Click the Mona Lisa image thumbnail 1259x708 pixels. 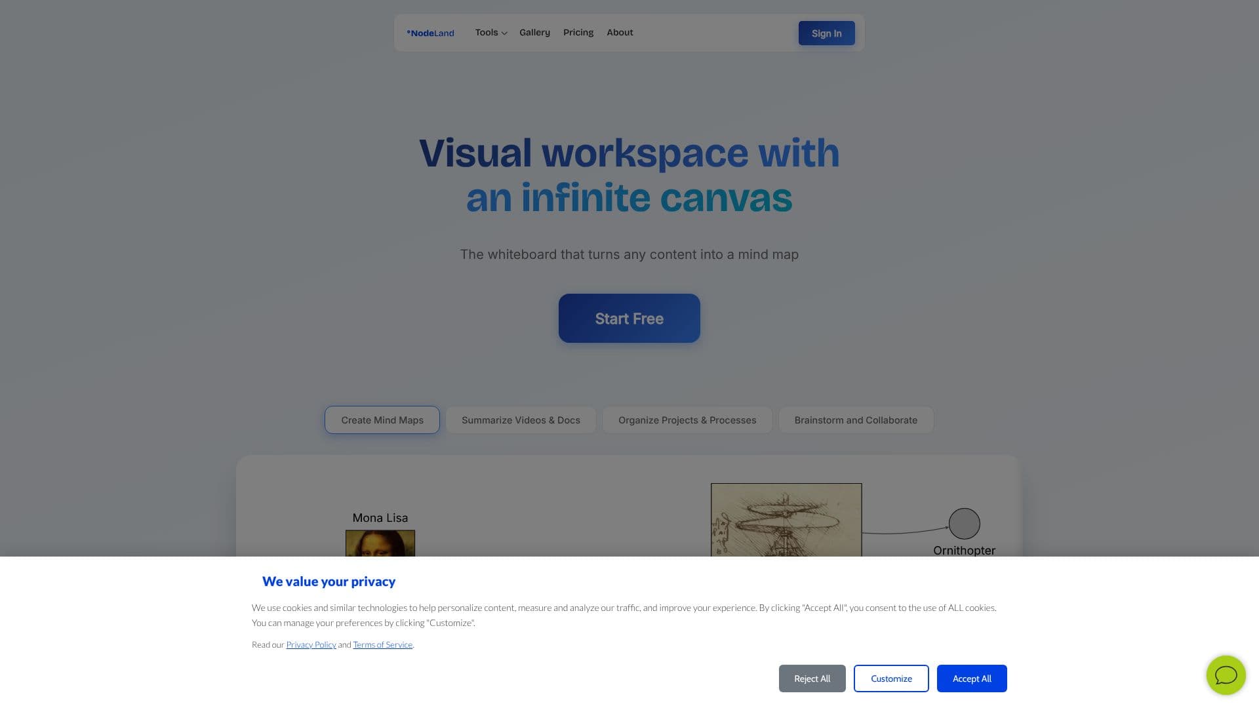click(x=380, y=543)
